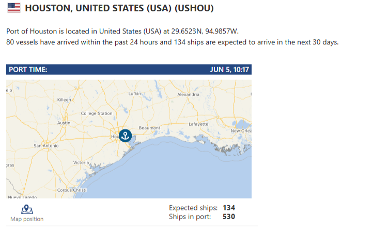Click San Antonio on the map
This screenshot has height=232, width=373.
[46, 146]
